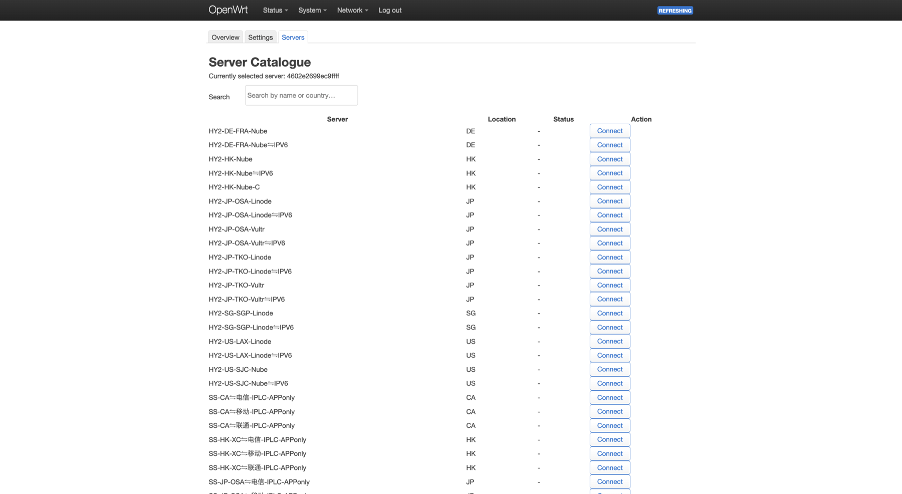Click the Server column header
The width and height of the screenshot is (902, 494).
[337, 119]
